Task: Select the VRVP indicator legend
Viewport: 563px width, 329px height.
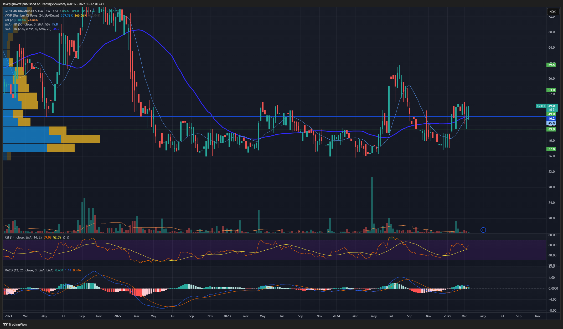Action: pos(32,16)
